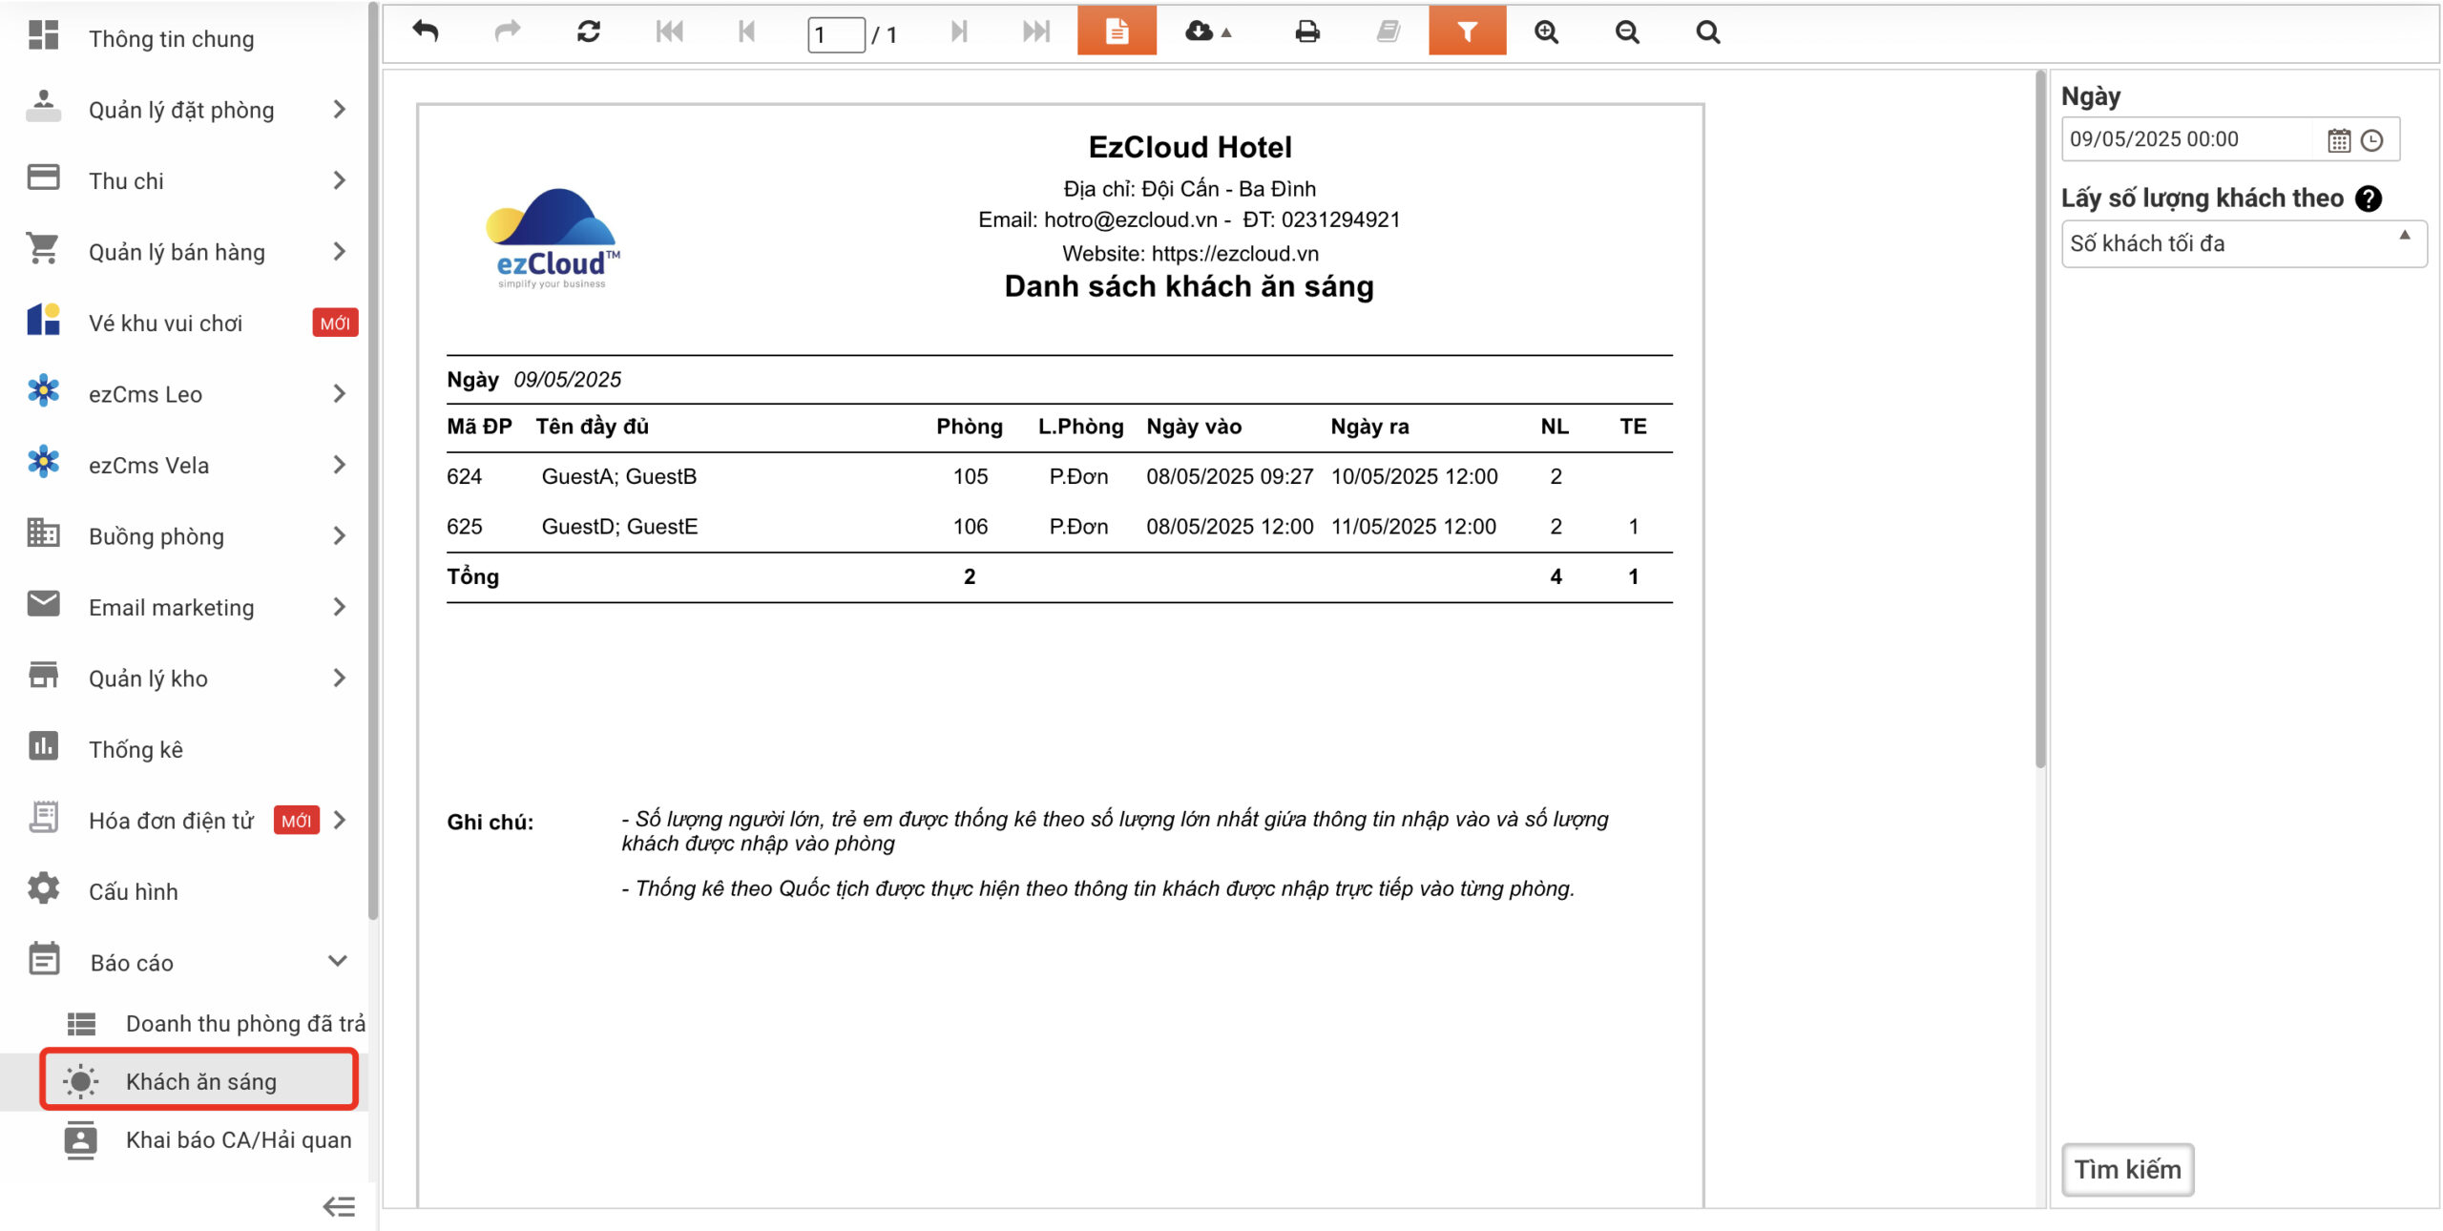
Task: Expand the Quản lý đặt phòng menu
Action: pyautogui.click(x=181, y=110)
